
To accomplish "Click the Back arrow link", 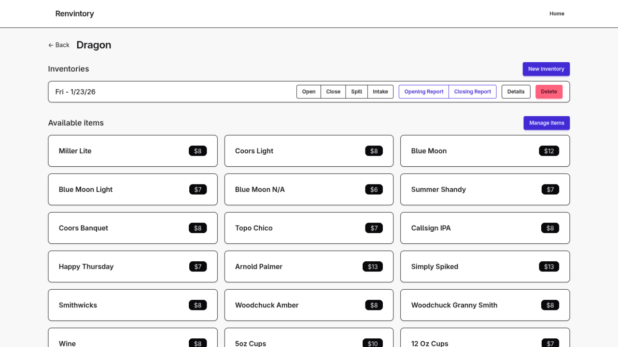I will tap(59, 45).
